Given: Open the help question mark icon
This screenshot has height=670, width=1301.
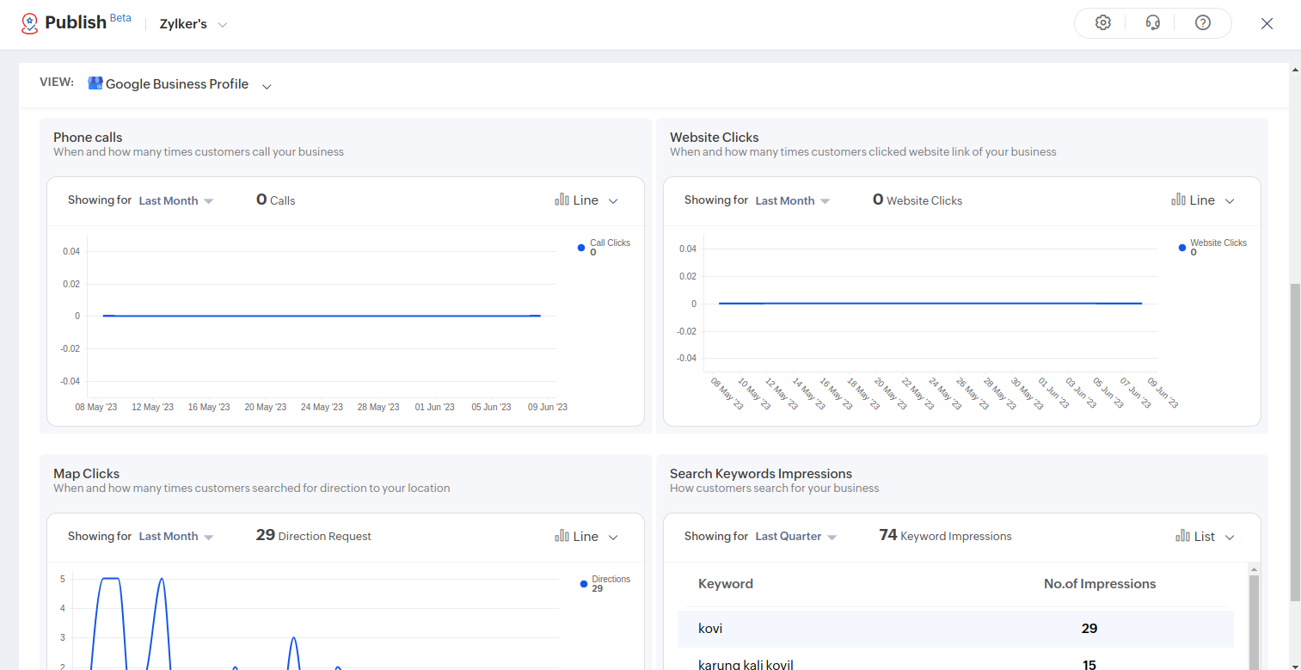Looking at the screenshot, I should pos(1203,23).
